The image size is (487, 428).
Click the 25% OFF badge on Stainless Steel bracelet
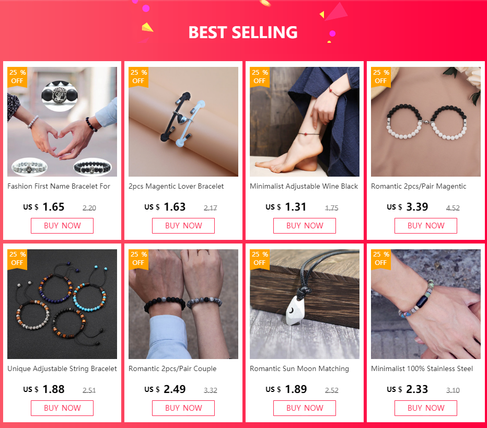tap(381, 259)
